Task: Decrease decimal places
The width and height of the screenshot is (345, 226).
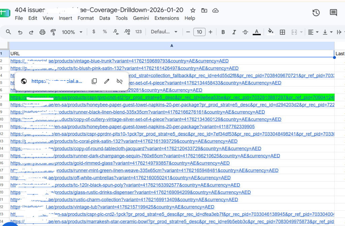Action: pos(116,32)
